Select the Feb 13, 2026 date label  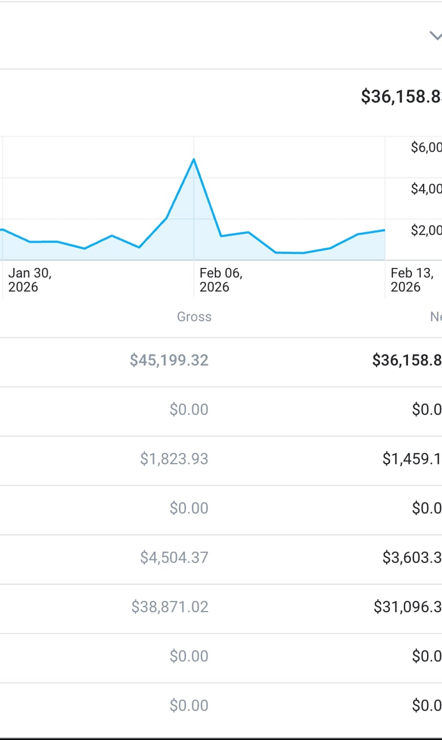[x=411, y=280]
